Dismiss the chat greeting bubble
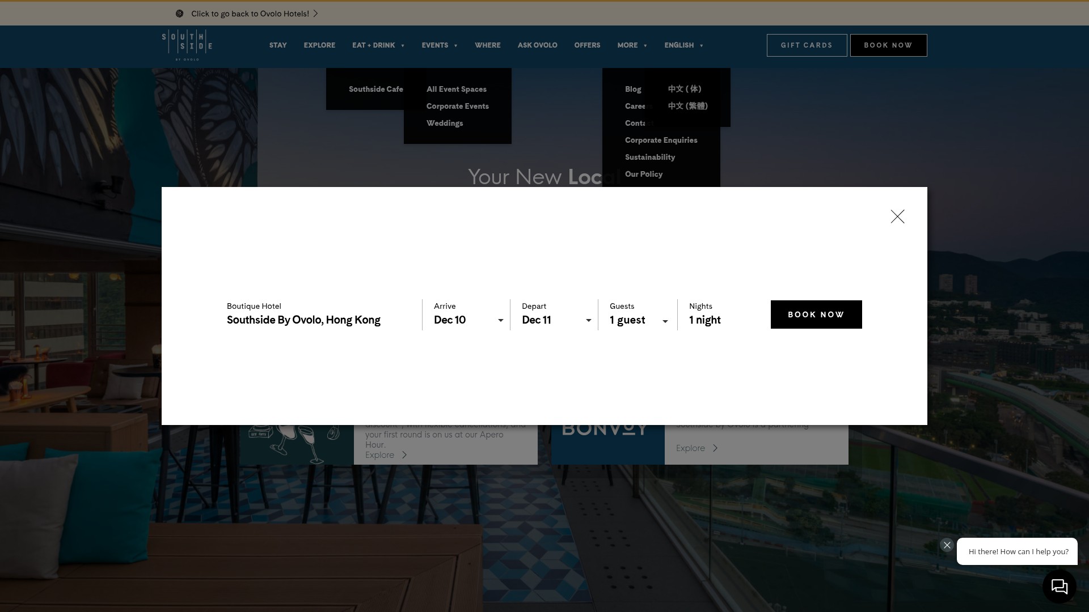Screen dimensions: 1089x612 [x=947, y=545]
